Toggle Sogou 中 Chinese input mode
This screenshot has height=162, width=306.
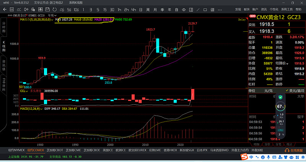251,157
